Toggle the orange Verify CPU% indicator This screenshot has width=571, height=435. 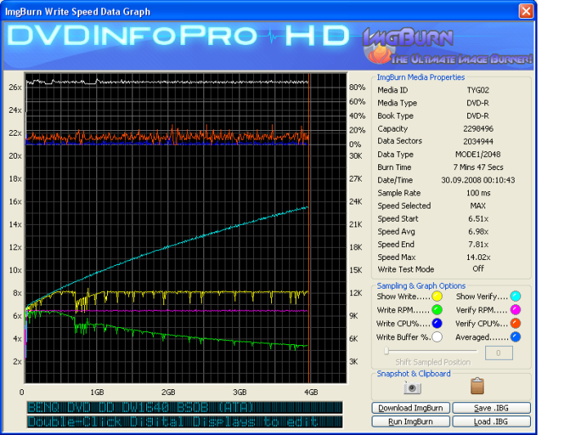coord(515,323)
